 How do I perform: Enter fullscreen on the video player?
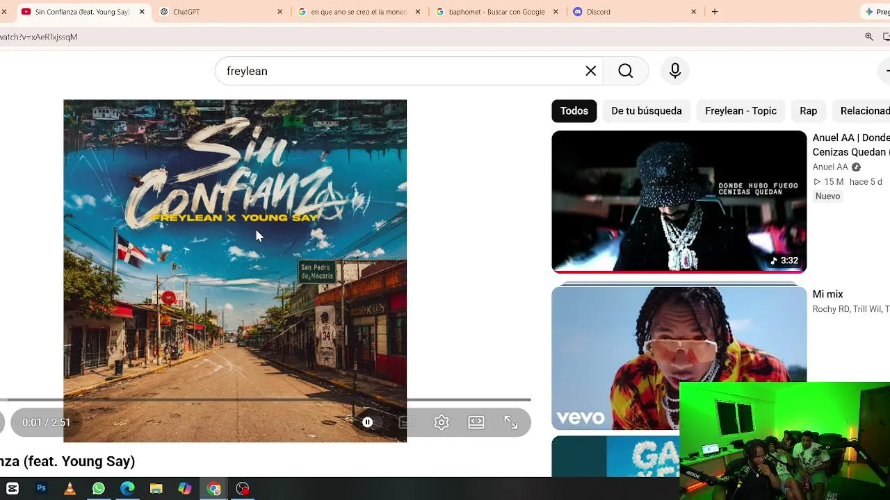click(511, 422)
